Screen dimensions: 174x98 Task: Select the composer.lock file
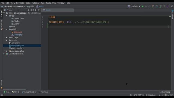[16, 48]
